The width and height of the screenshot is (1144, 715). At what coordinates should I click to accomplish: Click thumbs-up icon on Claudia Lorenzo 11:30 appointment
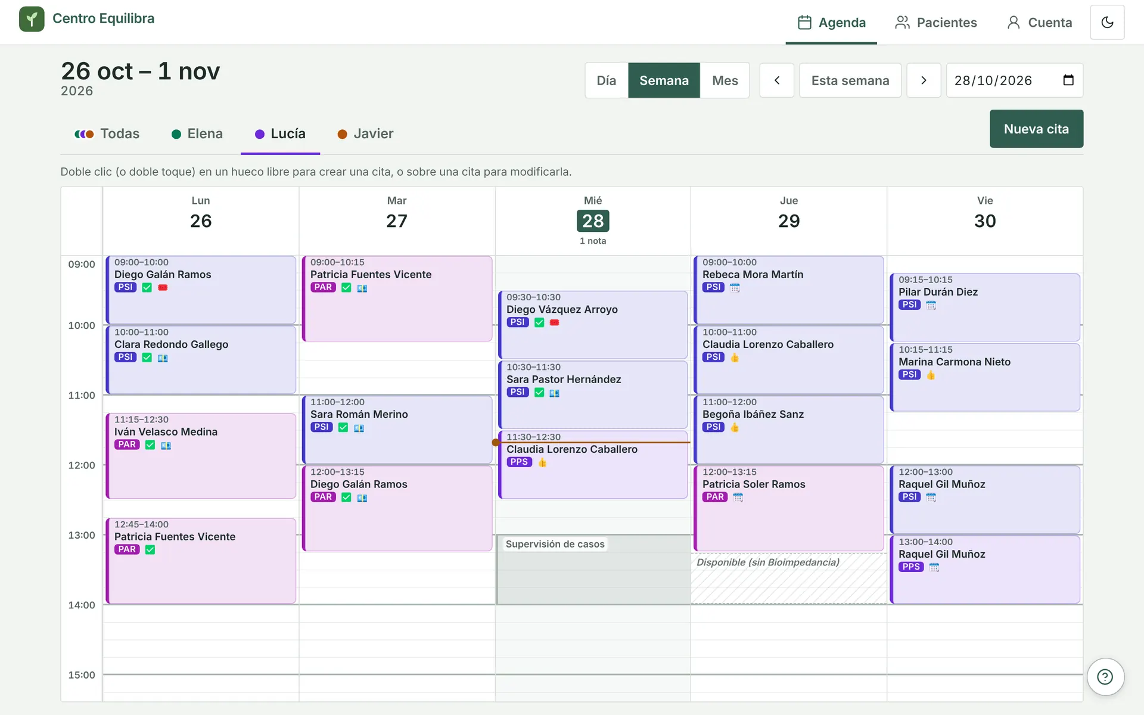pos(542,462)
